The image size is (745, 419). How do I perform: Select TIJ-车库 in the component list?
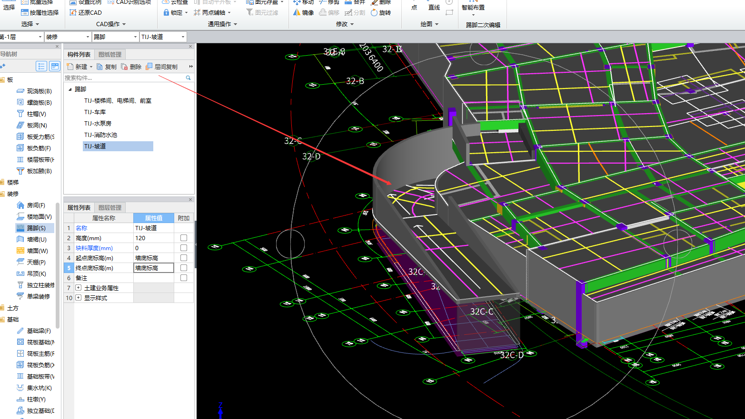[95, 112]
